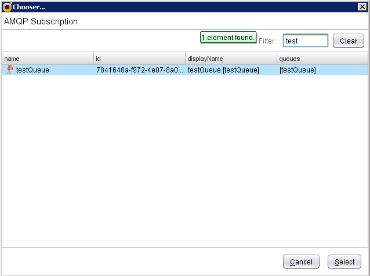Click the testQueue subscription antenna icon
Viewport: 370px width, 276px height.
pos(9,70)
